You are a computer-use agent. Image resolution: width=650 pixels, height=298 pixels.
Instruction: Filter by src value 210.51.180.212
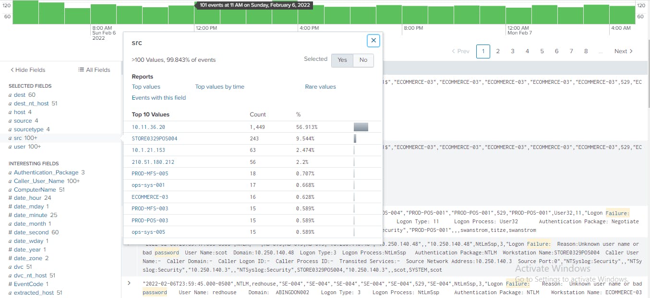153,162
